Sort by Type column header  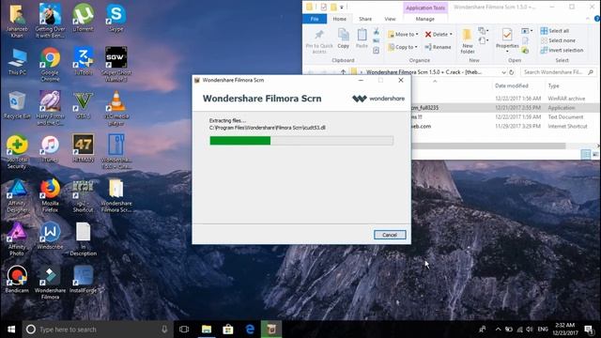coord(553,85)
